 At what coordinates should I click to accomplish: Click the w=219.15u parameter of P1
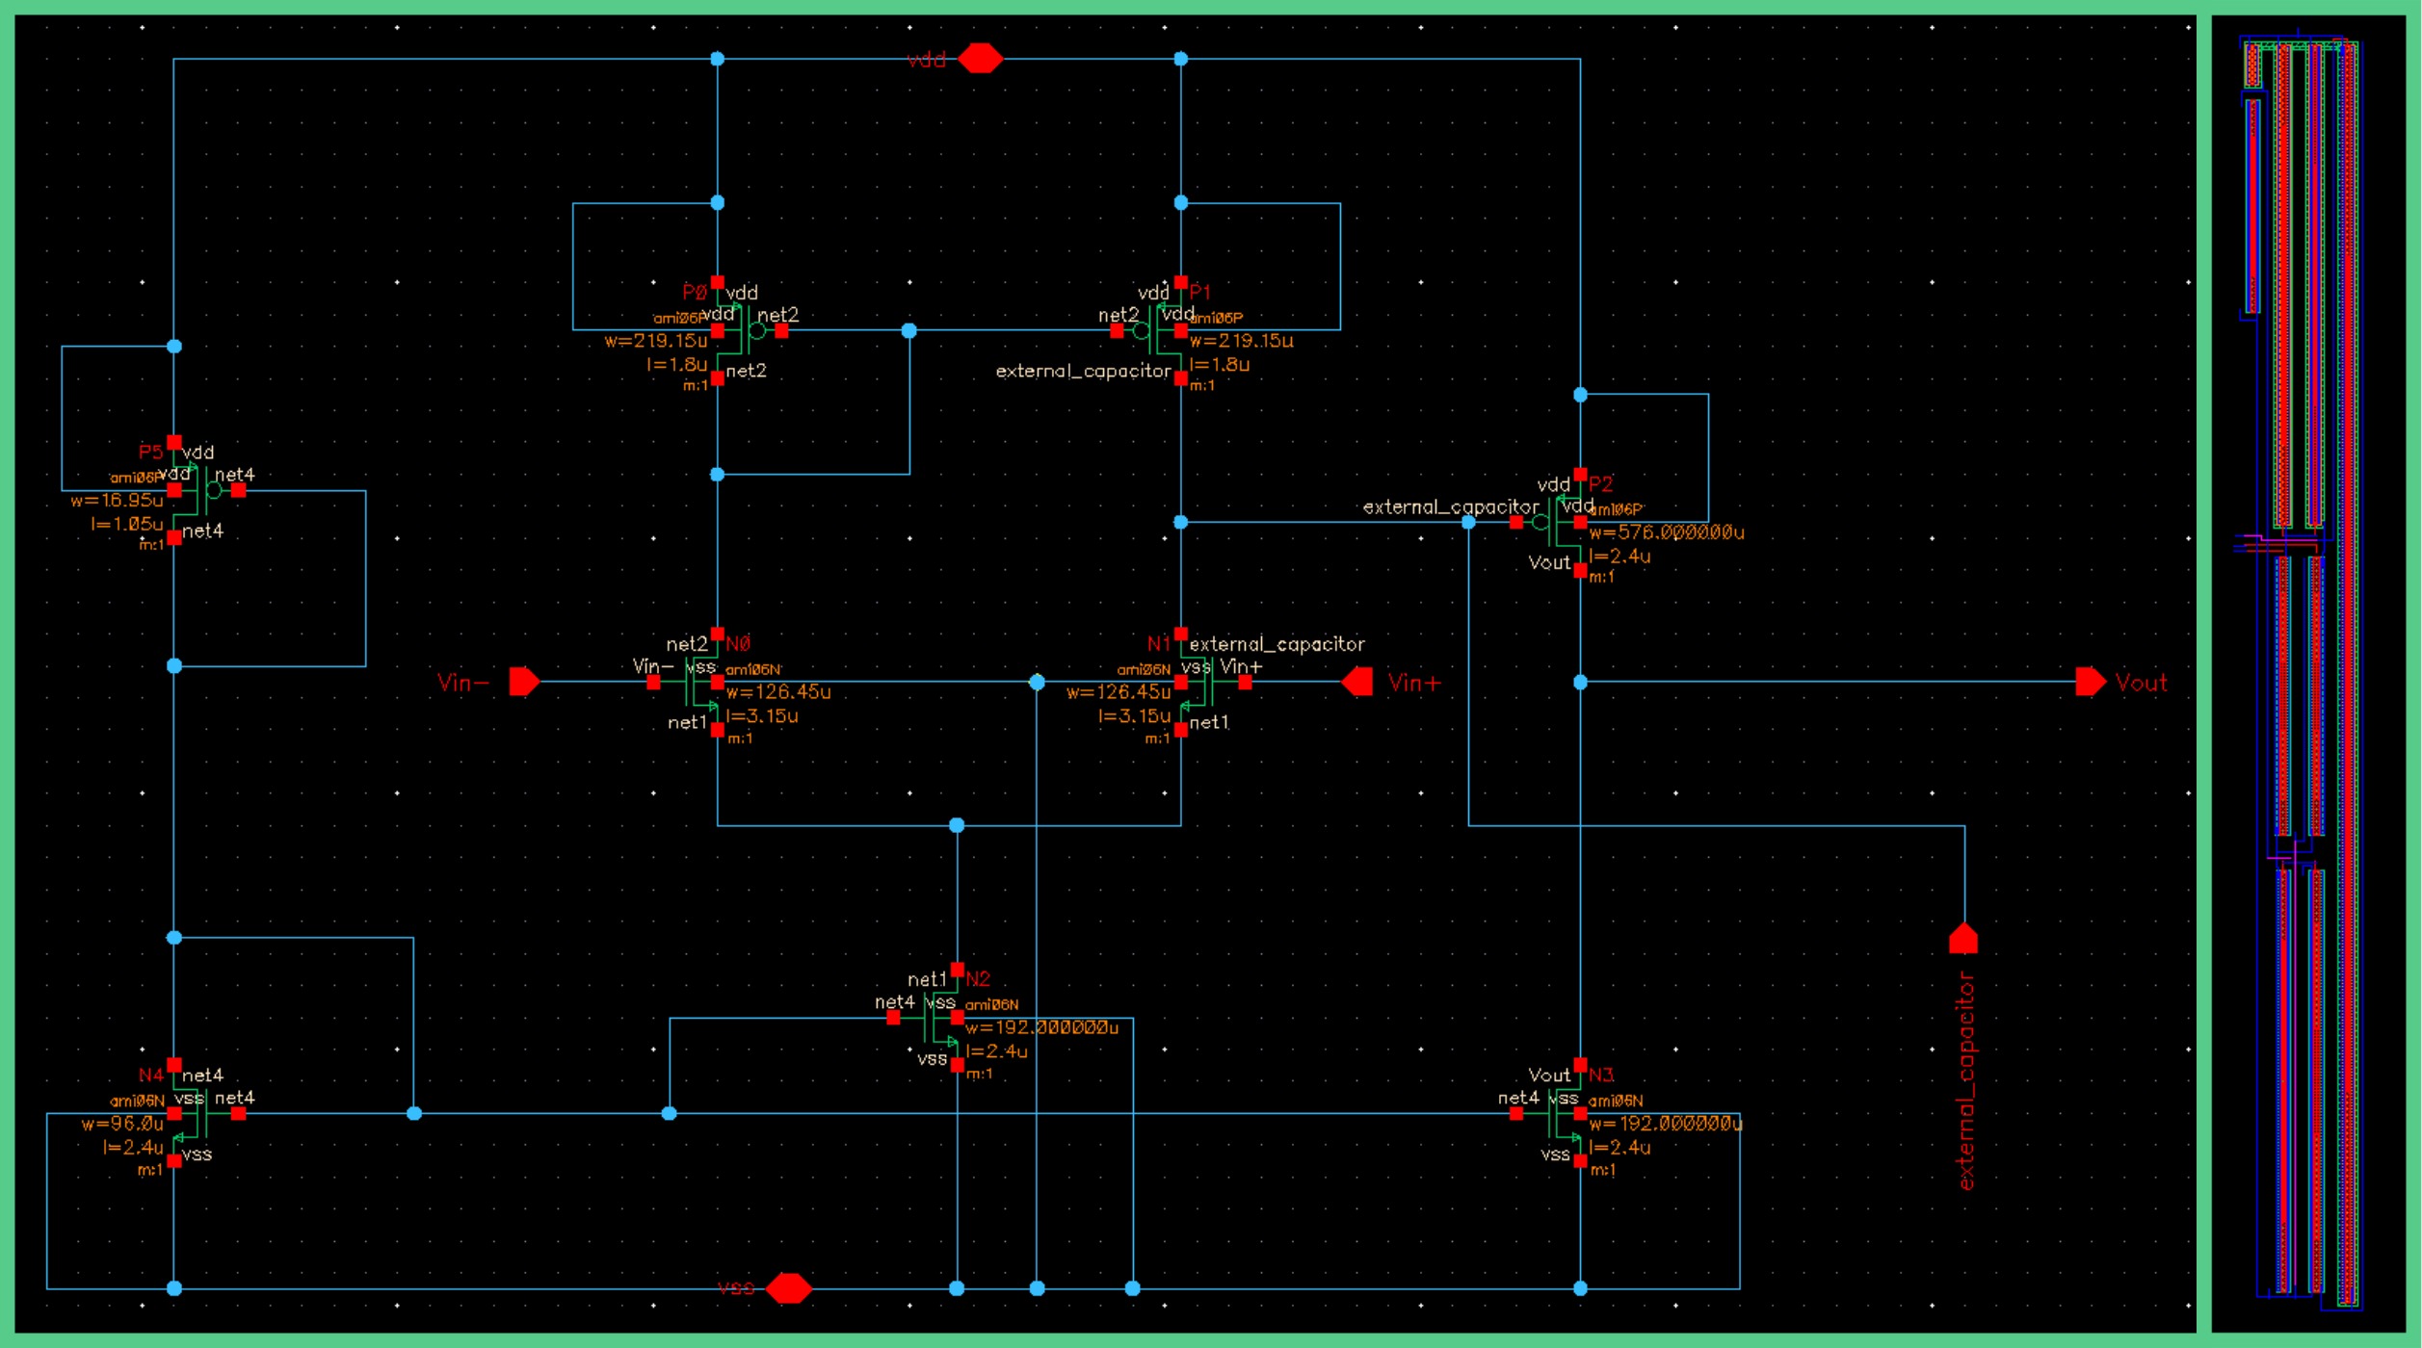(x=1242, y=341)
